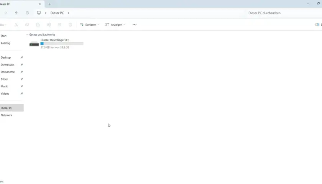The height and width of the screenshot is (184, 322).
Task: Click Dieser PC breadcrumb in address bar
Action: tap(57, 13)
